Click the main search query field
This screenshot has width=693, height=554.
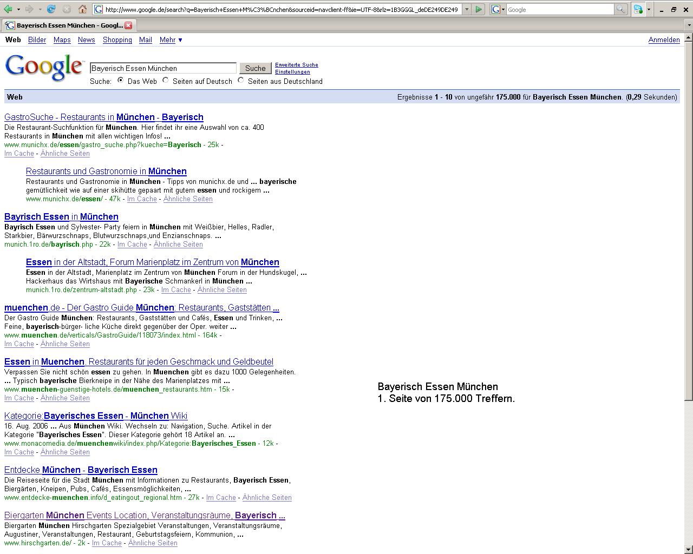point(163,68)
